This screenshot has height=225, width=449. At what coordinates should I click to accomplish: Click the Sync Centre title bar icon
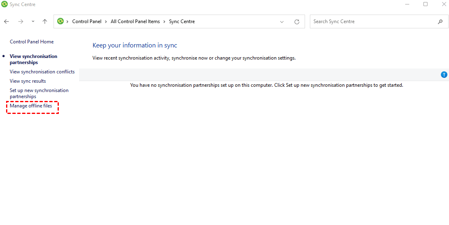tap(4, 4)
